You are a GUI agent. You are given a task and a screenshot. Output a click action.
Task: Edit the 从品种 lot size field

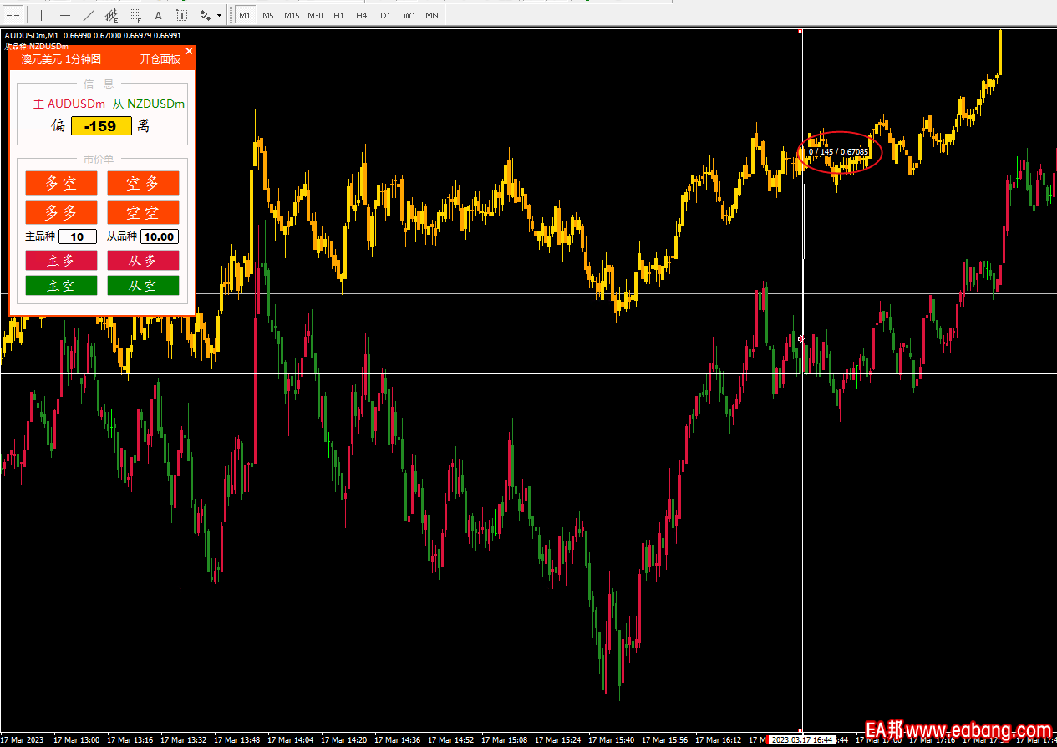[x=160, y=237]
